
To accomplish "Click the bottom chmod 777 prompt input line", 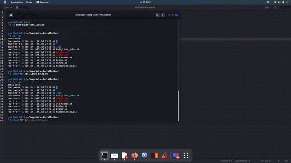I will click(30, 120).
